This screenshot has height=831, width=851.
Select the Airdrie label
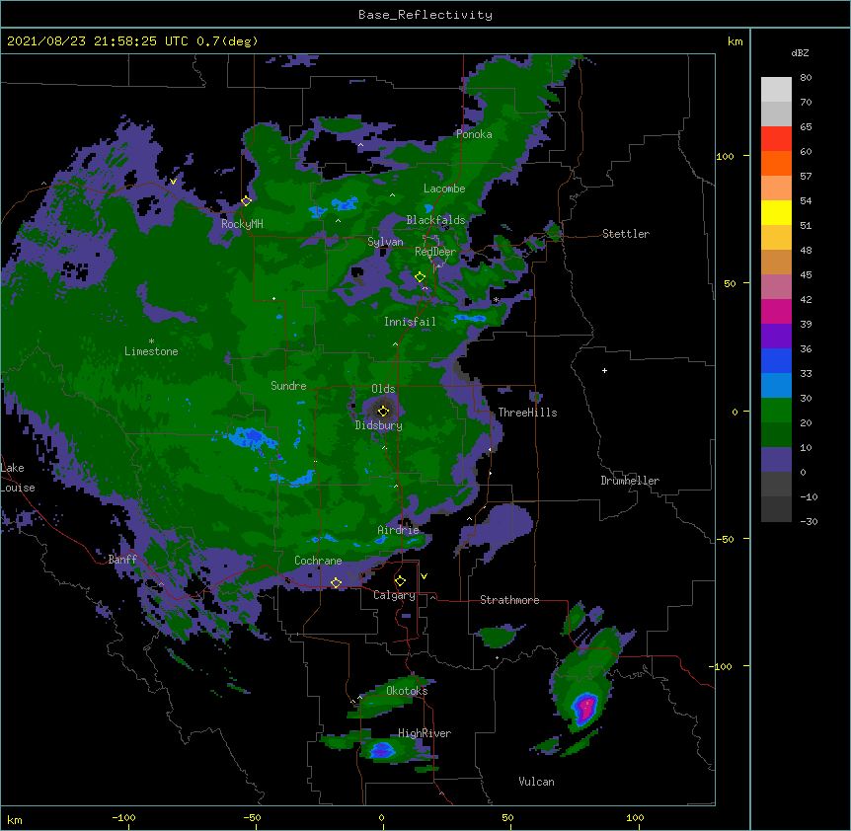point(399,530)
